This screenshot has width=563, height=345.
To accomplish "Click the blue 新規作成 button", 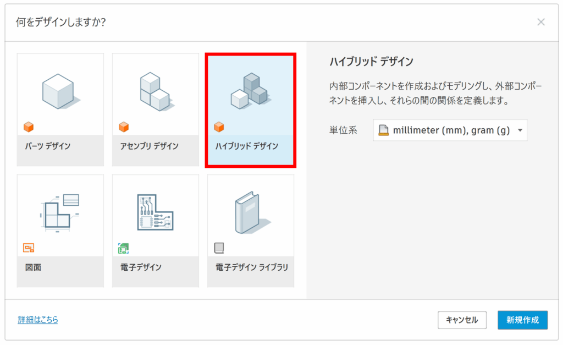I will pos(522,320).
